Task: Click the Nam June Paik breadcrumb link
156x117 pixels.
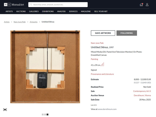Action: (x=20, y=22)
